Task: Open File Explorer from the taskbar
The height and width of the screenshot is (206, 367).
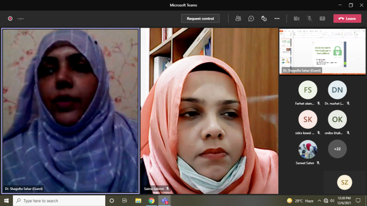Action: point(138,200)
